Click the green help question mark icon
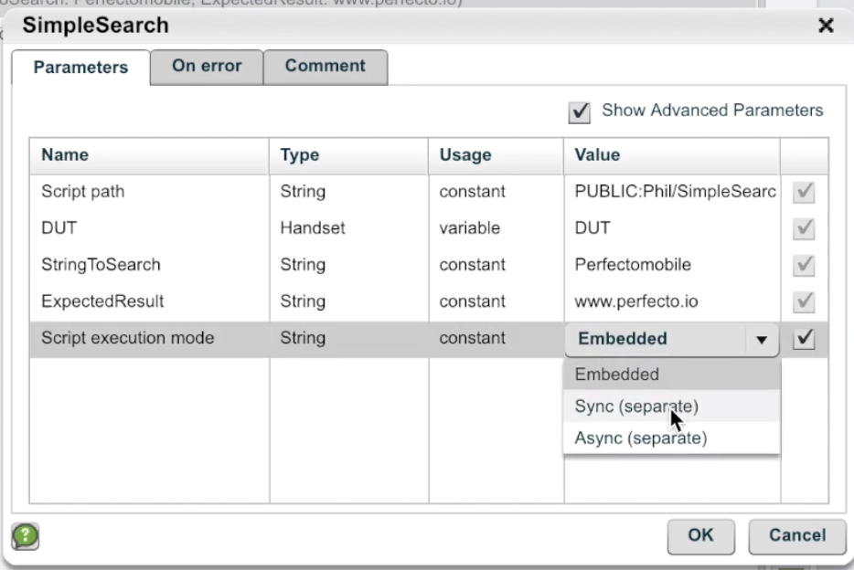 25,536
